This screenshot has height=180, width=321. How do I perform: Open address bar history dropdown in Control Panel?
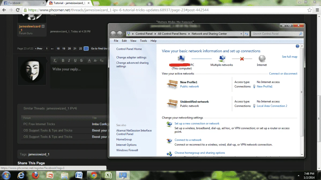tap(241, 34)
